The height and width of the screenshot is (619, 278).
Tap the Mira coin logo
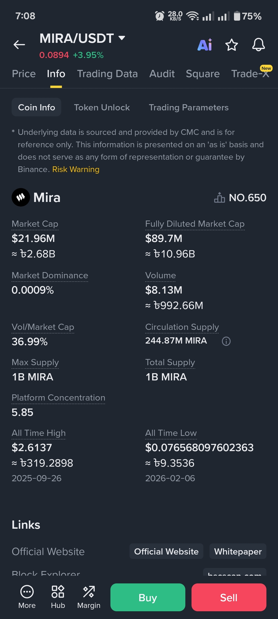[21, 197]
